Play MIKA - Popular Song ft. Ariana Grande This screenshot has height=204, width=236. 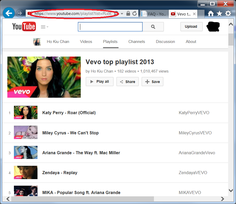click(x=81, y=192)
